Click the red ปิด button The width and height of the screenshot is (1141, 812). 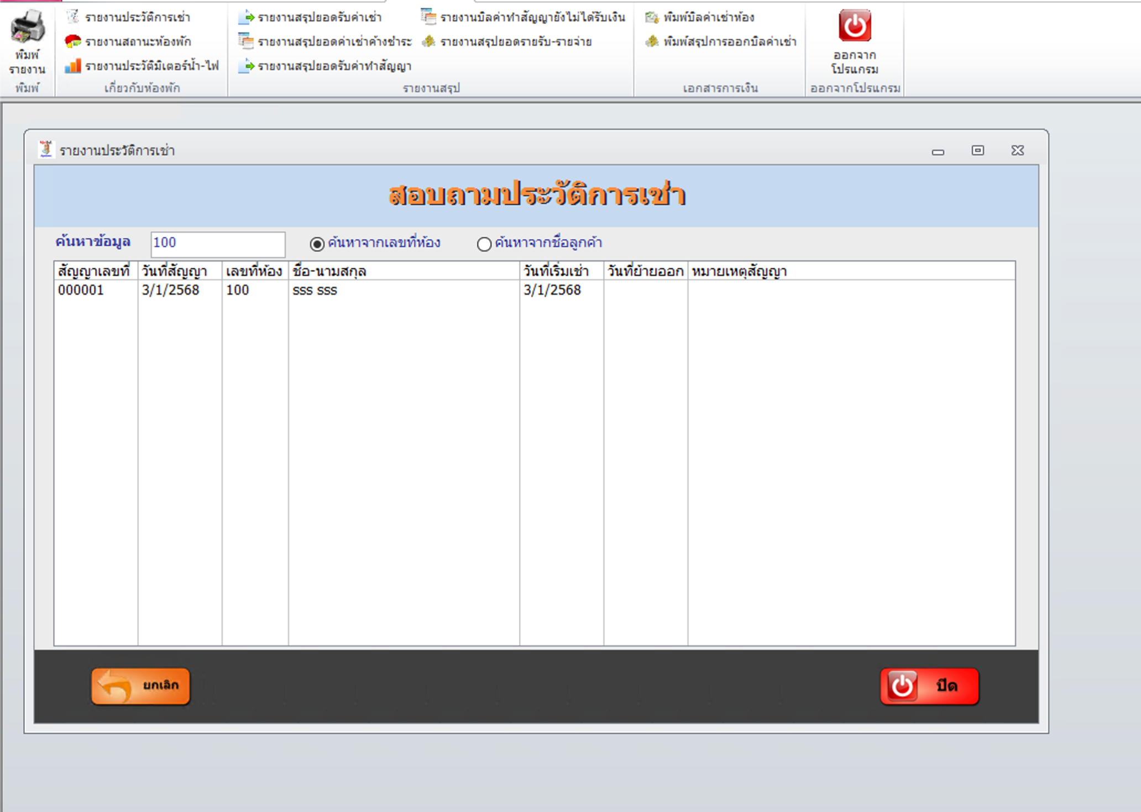coord(929,686)
